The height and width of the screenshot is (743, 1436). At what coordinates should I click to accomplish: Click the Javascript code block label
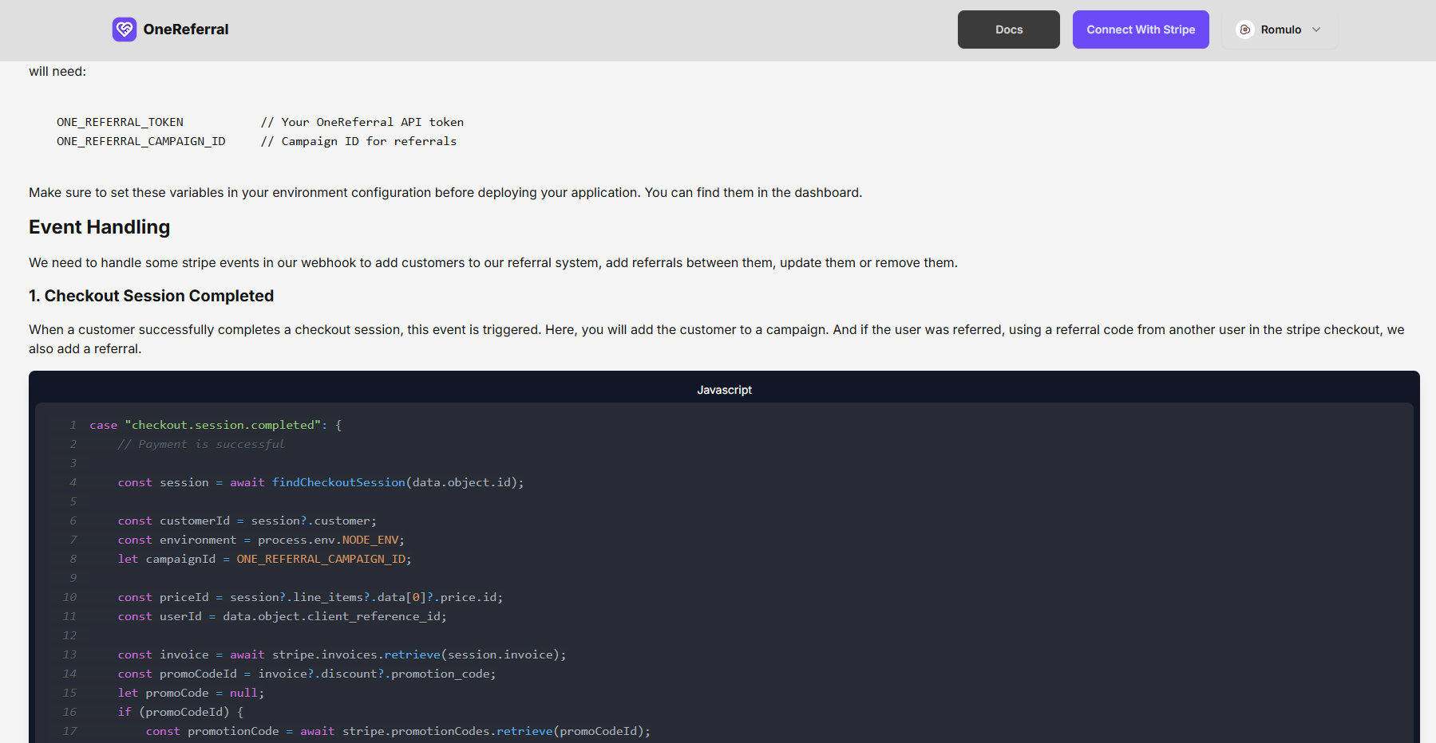tap(724, 390)
